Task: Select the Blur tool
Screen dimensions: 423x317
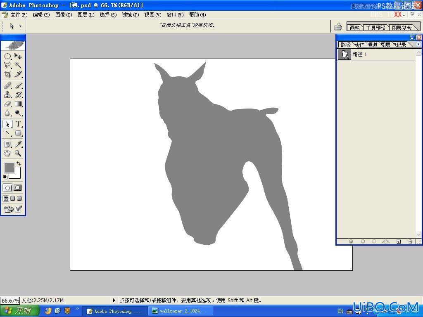Action: (x=7, y=113)
